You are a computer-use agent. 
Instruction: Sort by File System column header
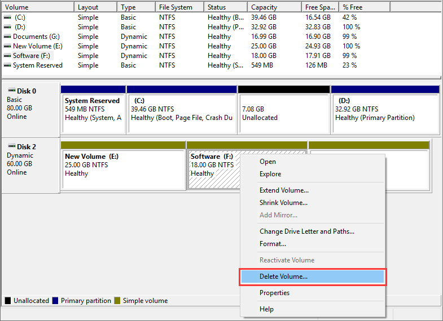click(x=176, y=7)
